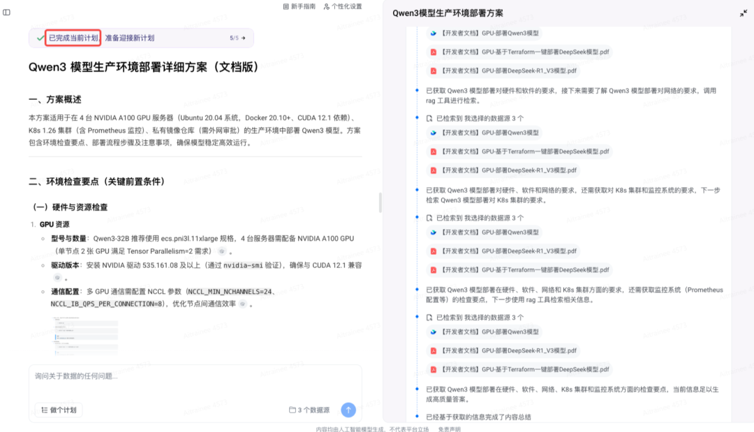Click step text 下一步检索 Qwen3 模型部署对 K8s 集群的要求
This screenshot has height=432, width=754.
572,195
